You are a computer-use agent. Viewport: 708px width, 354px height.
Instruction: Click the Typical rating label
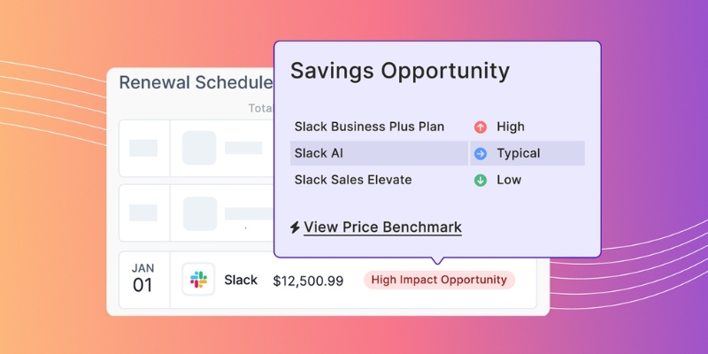(x=519, y=153)
